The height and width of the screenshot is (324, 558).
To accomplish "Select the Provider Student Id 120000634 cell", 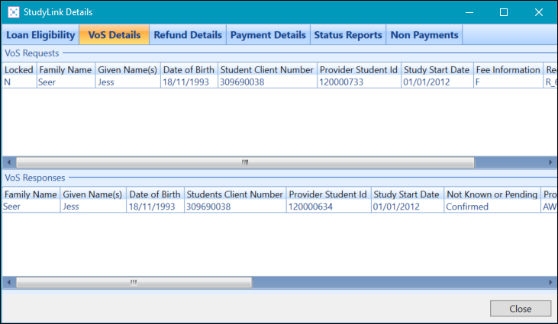I will pyautogui.click(x=328, y=207).
